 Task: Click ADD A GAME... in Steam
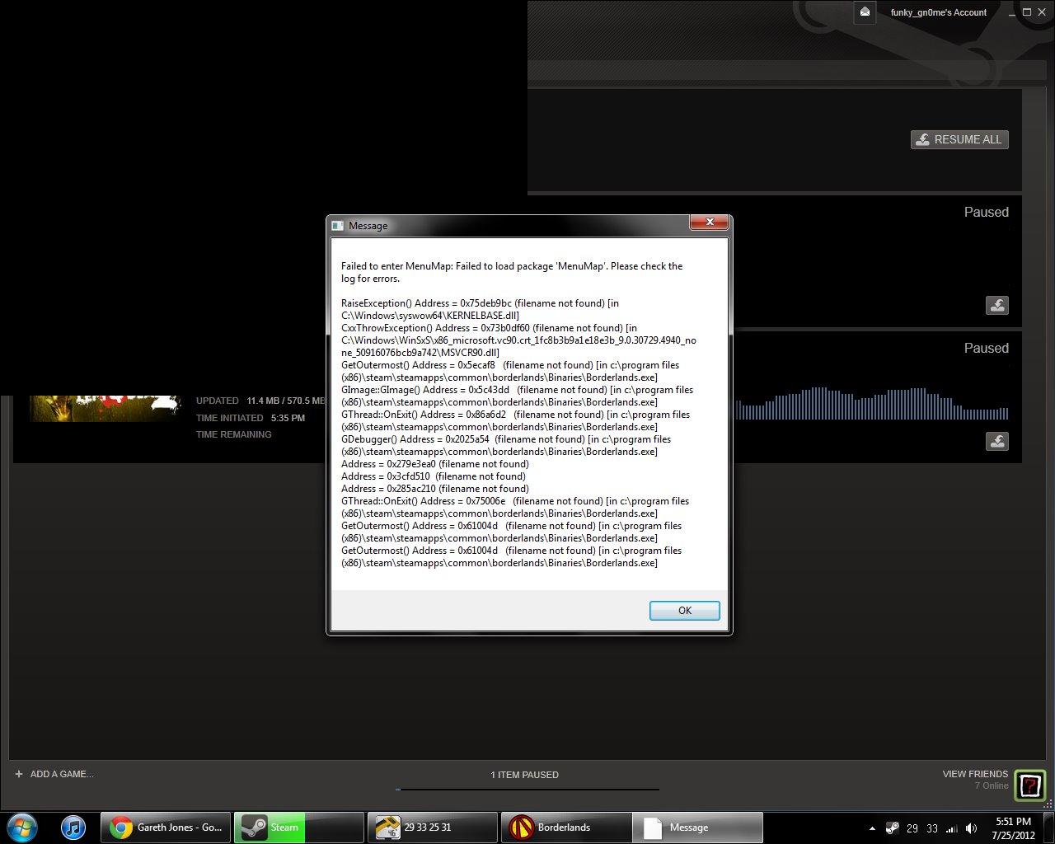(54, 774)
